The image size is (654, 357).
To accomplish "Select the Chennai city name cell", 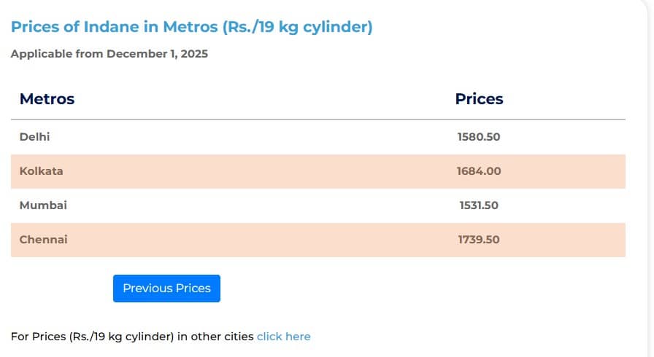I will [43, 240].
